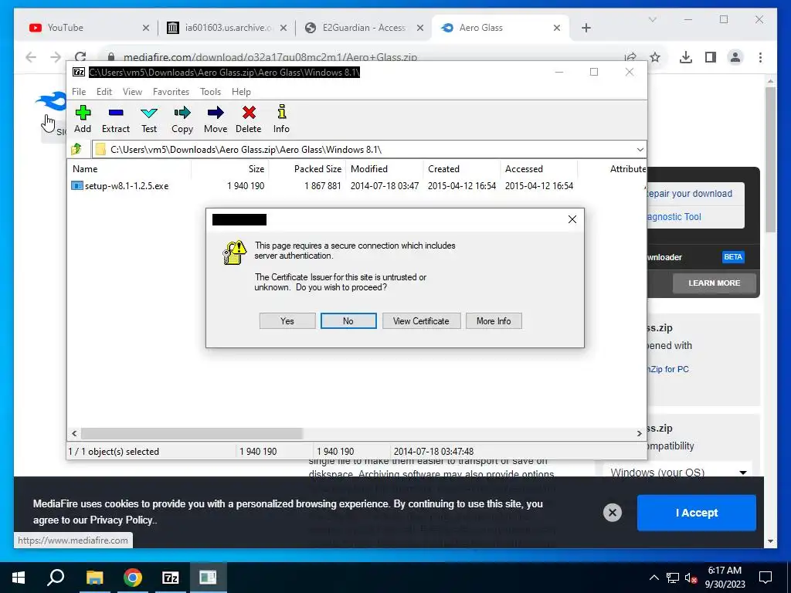Sort by the Modified column header
Viewport: 791px width, 593px height.
[x=385, y=169]
